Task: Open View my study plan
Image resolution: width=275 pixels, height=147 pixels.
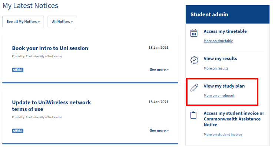Action: [224, 86]
